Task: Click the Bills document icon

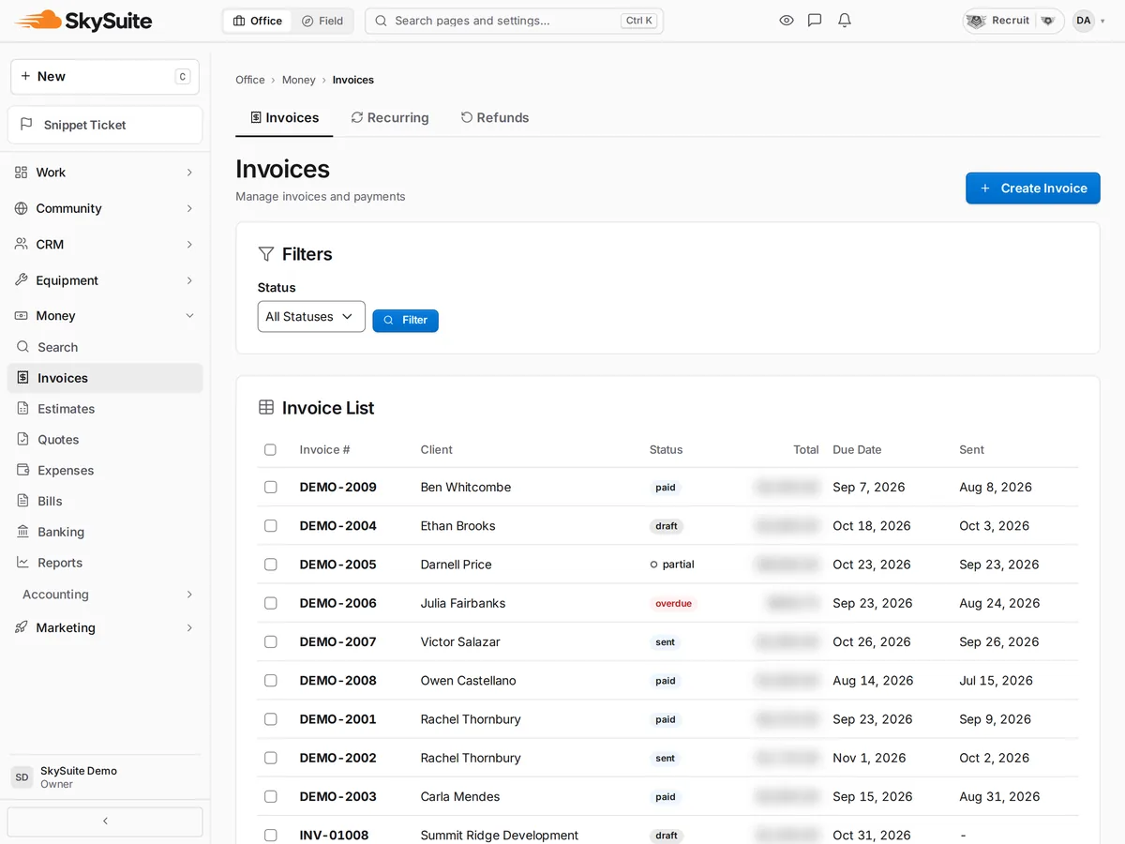Action: [23, 501]
